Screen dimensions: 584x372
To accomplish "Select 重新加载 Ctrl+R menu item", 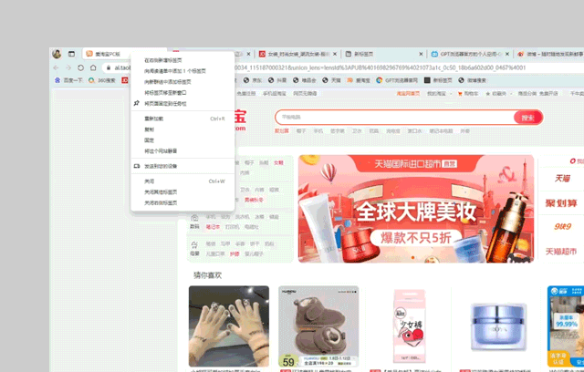I will pos(182,119).
